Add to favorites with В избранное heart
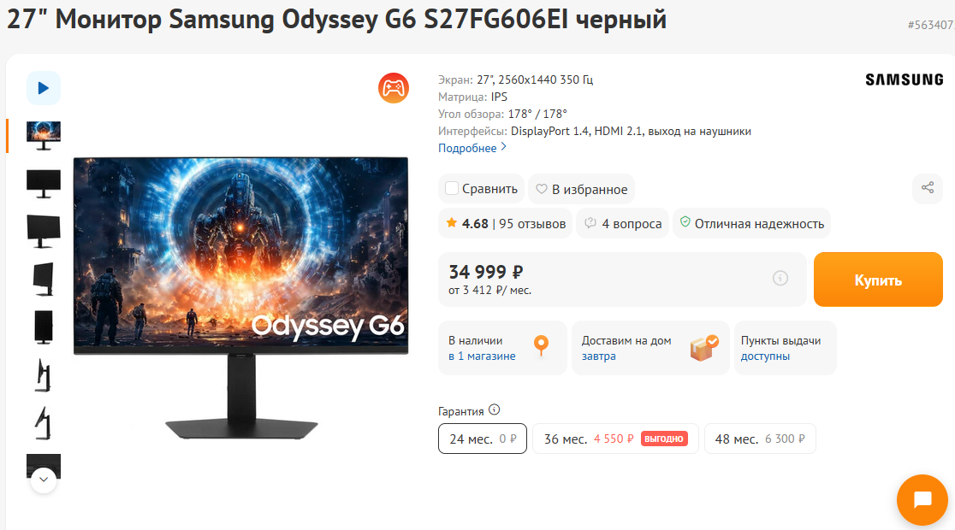Viewport: 955px width, 530px height. coord(581,189)
